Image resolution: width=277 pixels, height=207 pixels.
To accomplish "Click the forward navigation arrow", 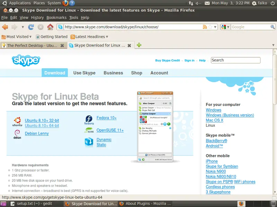I will pos(15,27).
